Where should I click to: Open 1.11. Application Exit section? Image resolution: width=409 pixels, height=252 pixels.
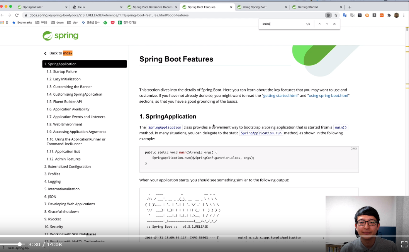click(63, 151)
